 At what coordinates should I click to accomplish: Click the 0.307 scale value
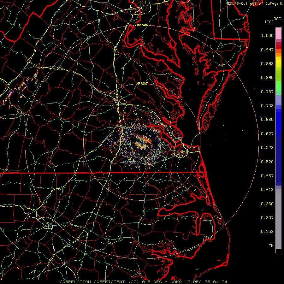(x=267, y=218)
